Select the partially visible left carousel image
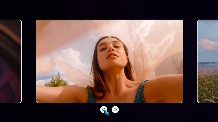 point(11,61)
